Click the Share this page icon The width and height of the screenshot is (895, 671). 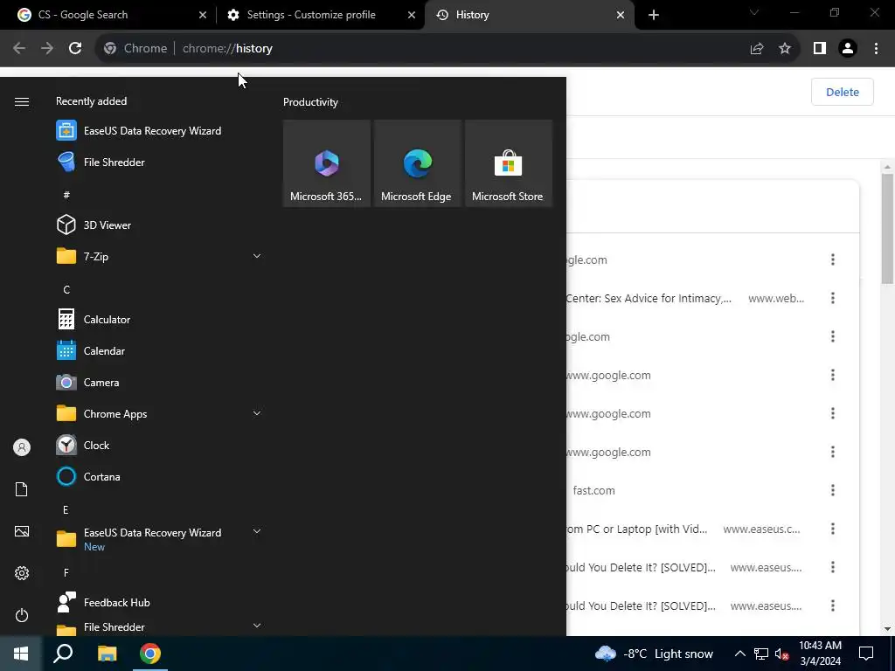pos(757,49)
